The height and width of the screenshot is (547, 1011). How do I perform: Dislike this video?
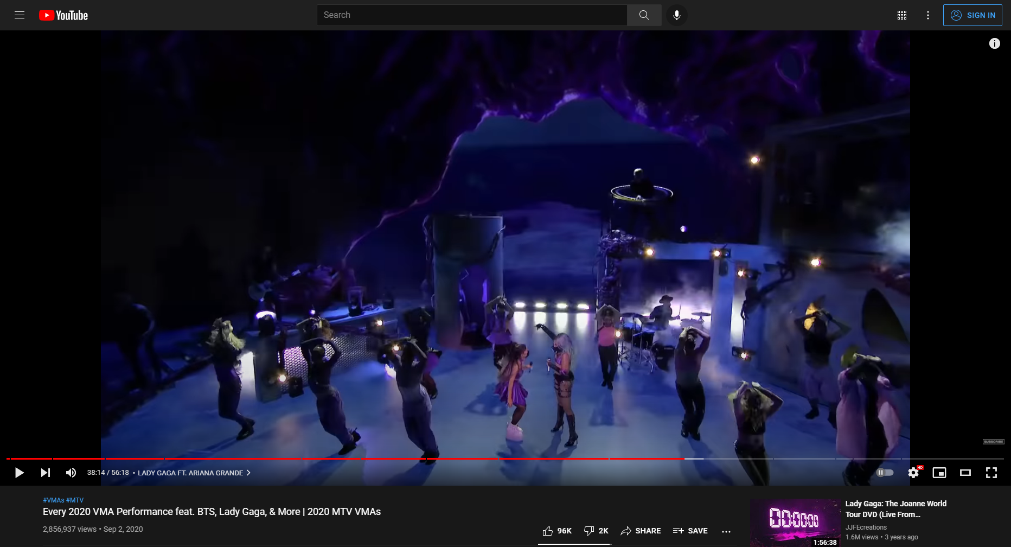[x=596, y=531]
